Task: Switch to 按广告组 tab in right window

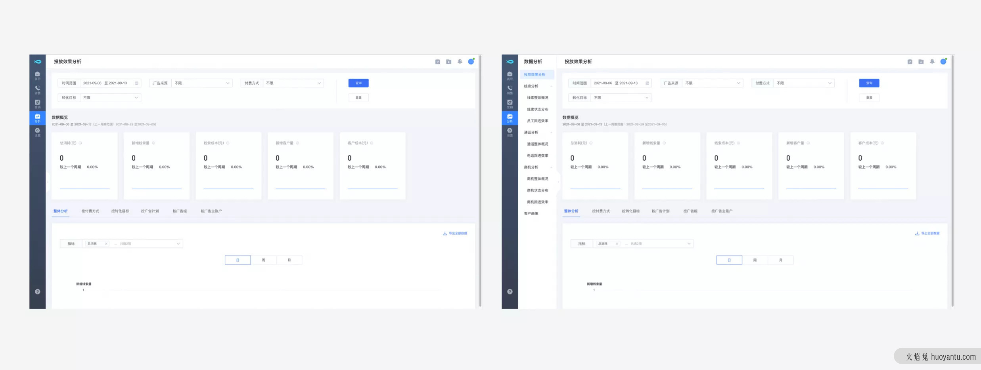Action: coord(690,211)
